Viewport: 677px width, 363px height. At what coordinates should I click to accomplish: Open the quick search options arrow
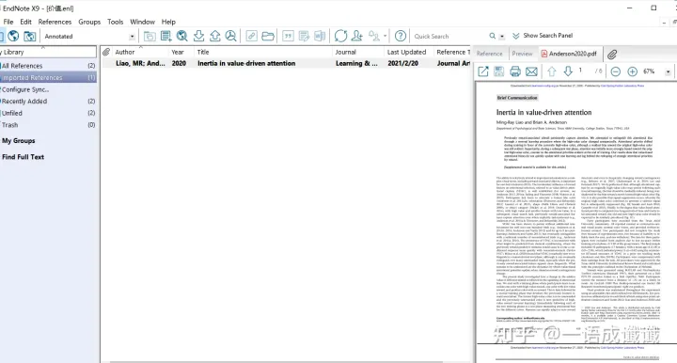pyautogui.click(x=502, y=37)
